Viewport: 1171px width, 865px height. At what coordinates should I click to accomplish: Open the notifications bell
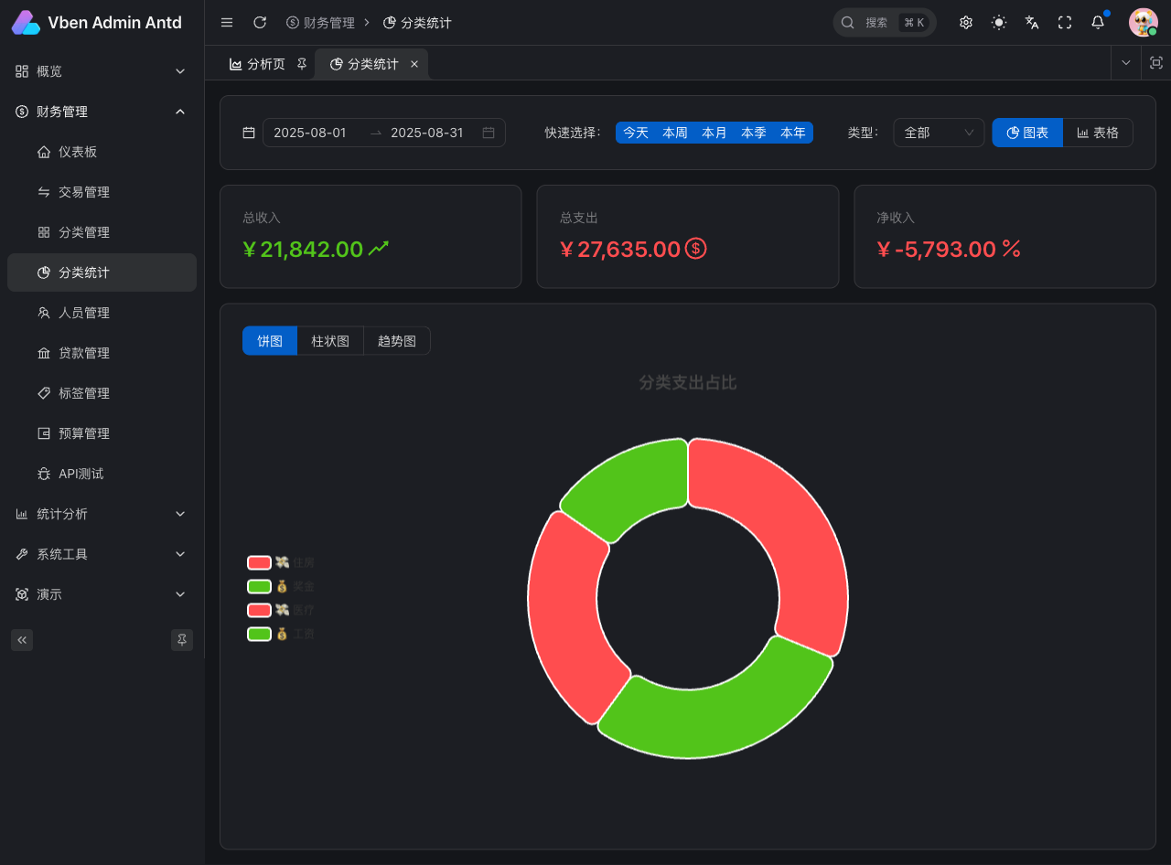tap(1098, 23)
